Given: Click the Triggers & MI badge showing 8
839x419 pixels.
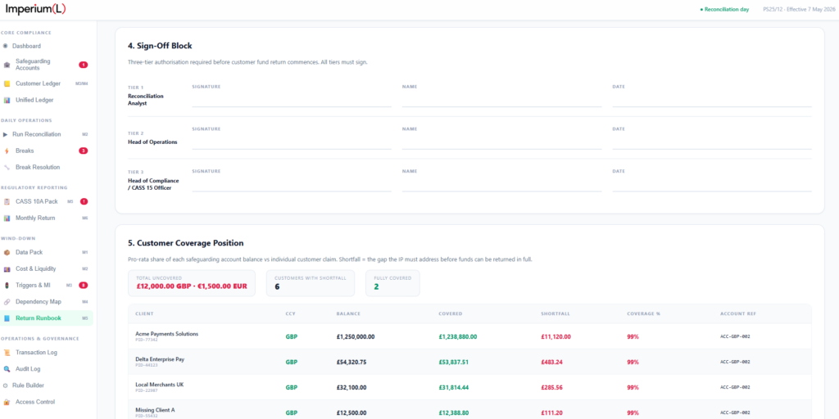Looking at the screenshot, I should 83,286.
